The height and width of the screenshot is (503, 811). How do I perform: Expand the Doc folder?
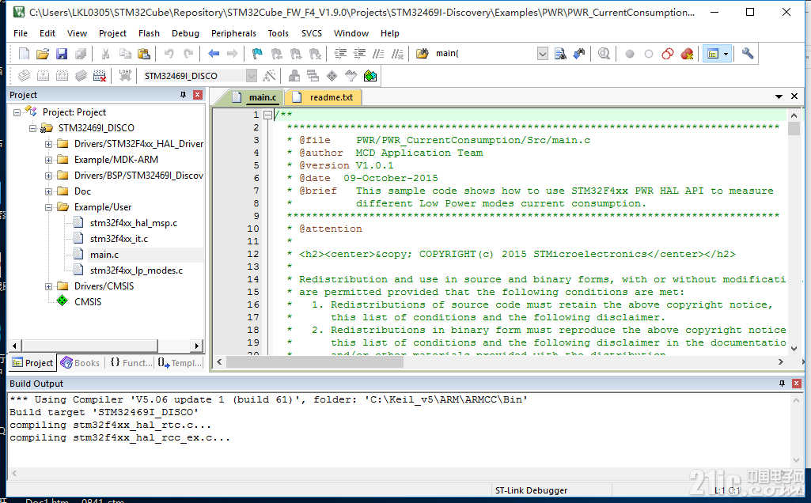pyautogui.click(x=48, y=191)
